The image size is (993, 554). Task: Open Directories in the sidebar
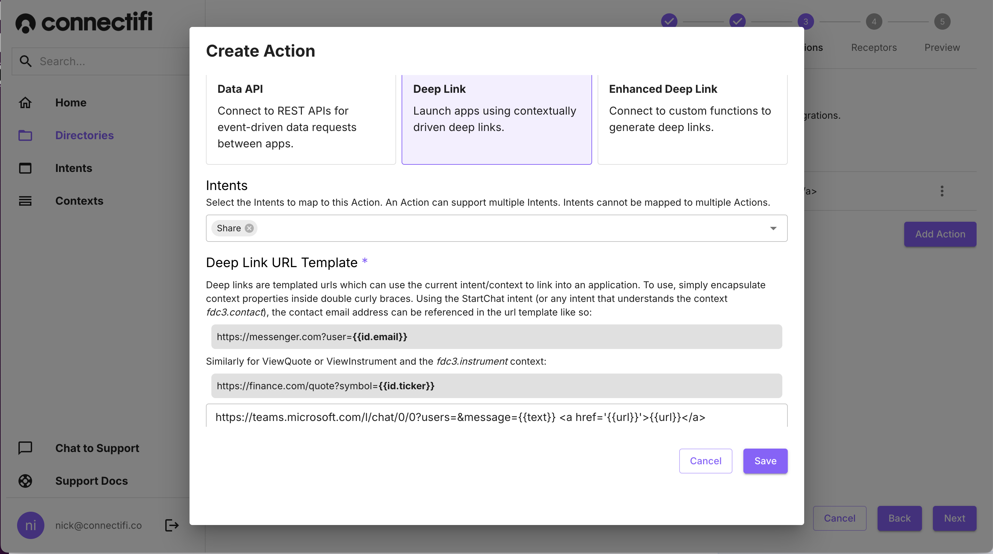point(84,135)
